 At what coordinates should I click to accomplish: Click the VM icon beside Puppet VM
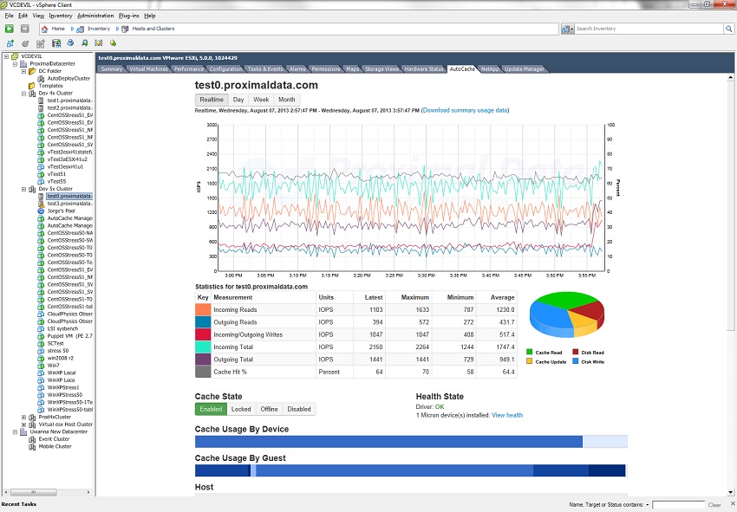pos(41,336)
